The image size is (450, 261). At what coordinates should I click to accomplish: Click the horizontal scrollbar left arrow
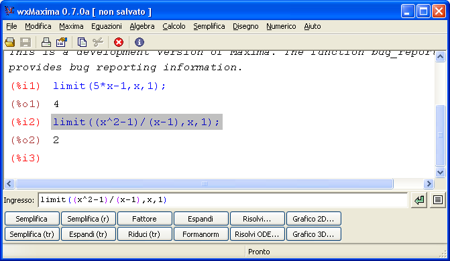tap(9, 183)
